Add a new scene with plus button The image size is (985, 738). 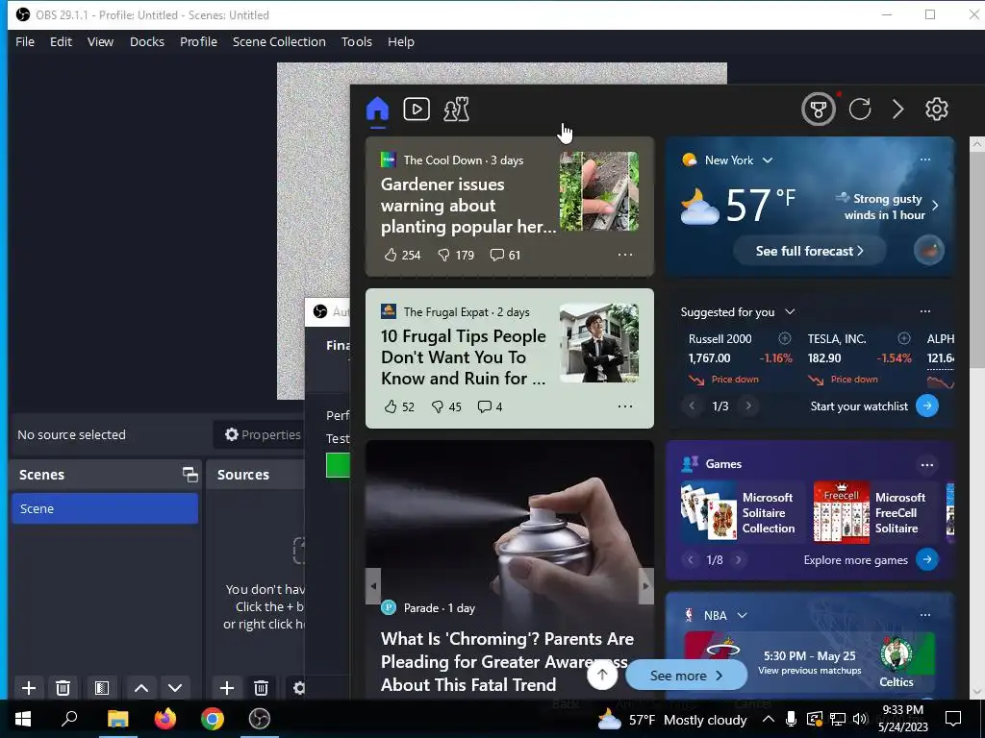(28, 688)
